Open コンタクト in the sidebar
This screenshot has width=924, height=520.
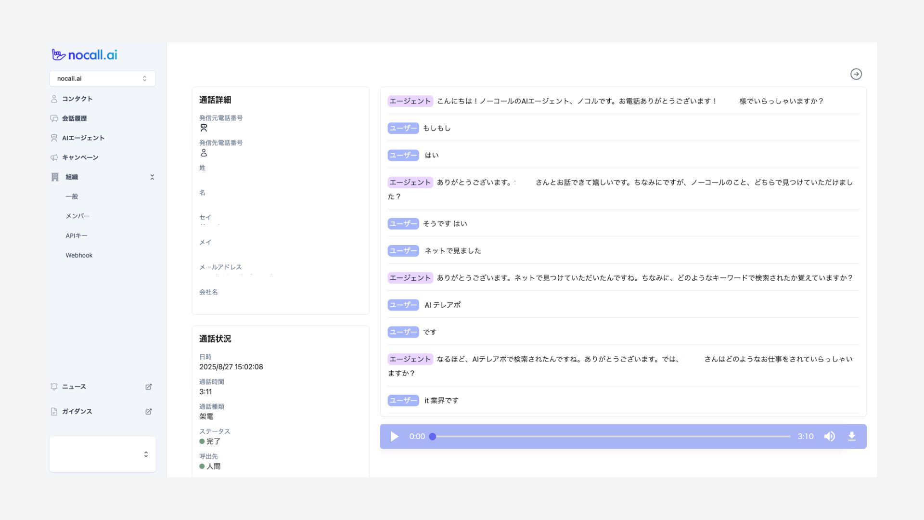coord(77,99)
